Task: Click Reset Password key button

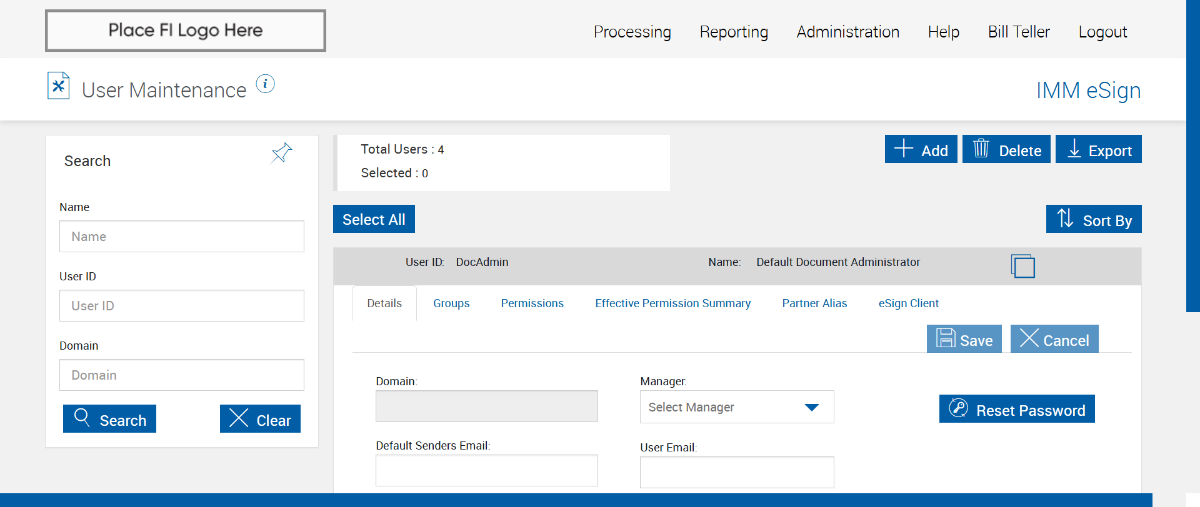Action: [x=1016, y=409]
